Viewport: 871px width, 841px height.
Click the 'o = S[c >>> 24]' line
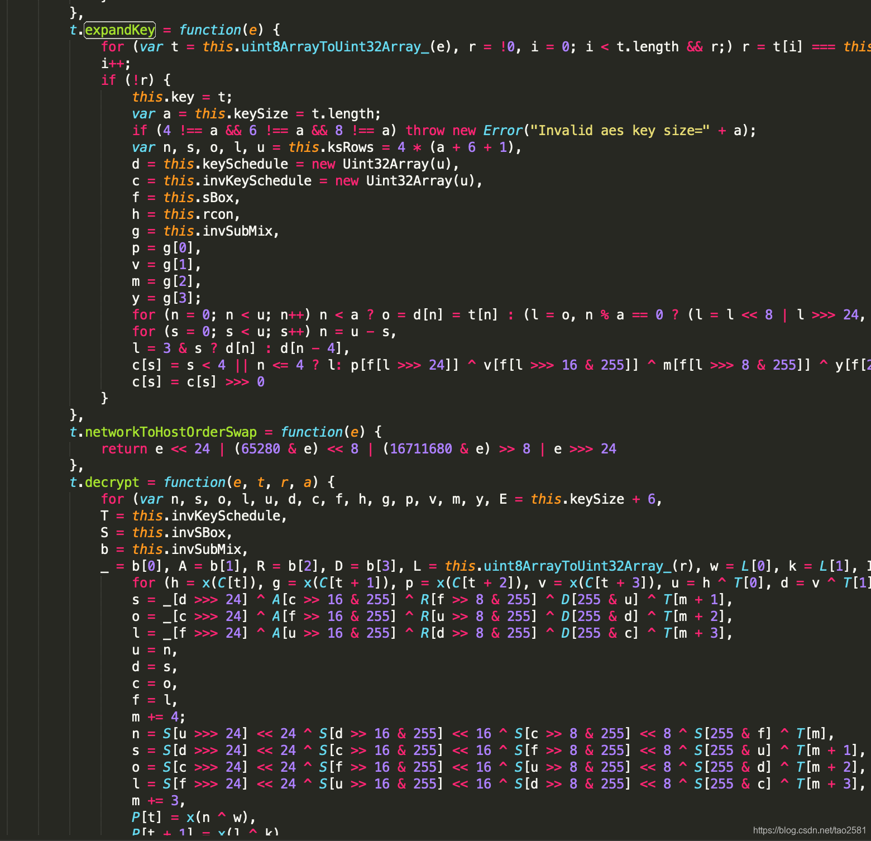tap(499, 767)
